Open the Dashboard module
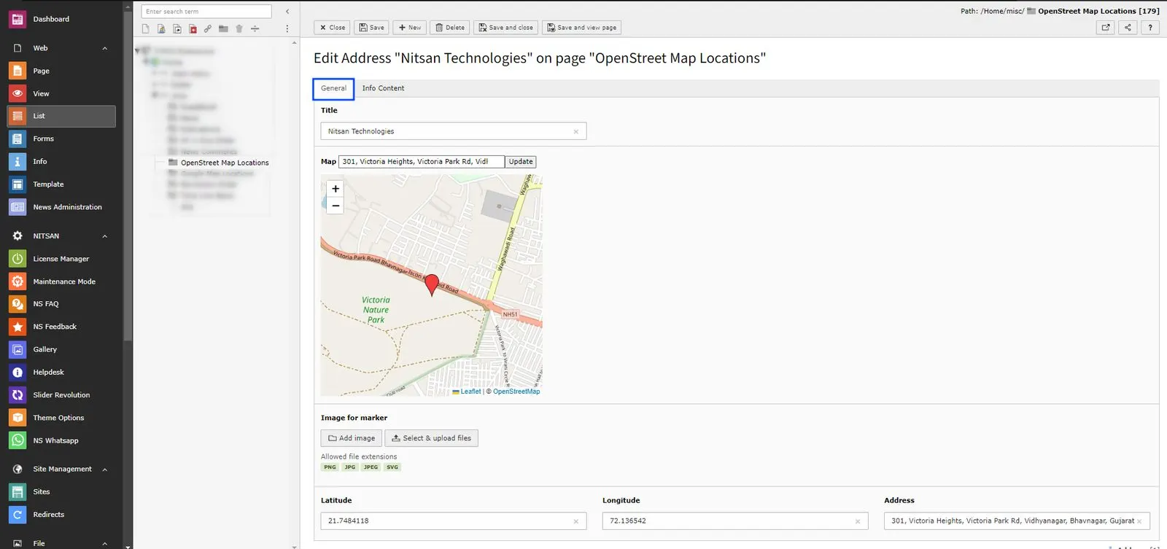This screenshot has width=1167, height=549. (61, 19)
